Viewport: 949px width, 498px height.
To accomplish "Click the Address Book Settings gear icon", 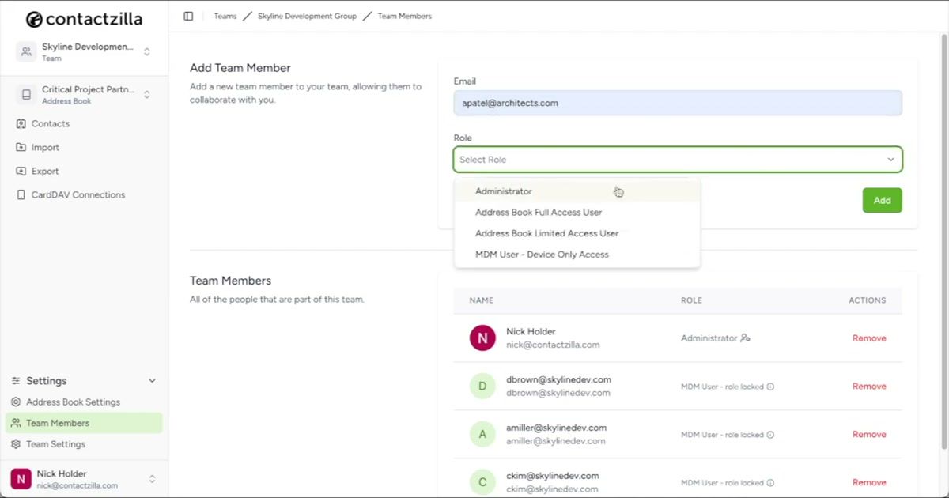I will pyautogui.click(x=16, y=402).
